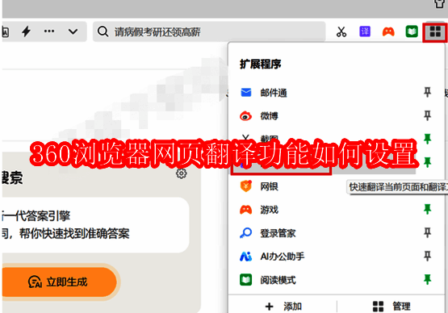
Task: Click the answer engine text card
Action: click(95, 225)
